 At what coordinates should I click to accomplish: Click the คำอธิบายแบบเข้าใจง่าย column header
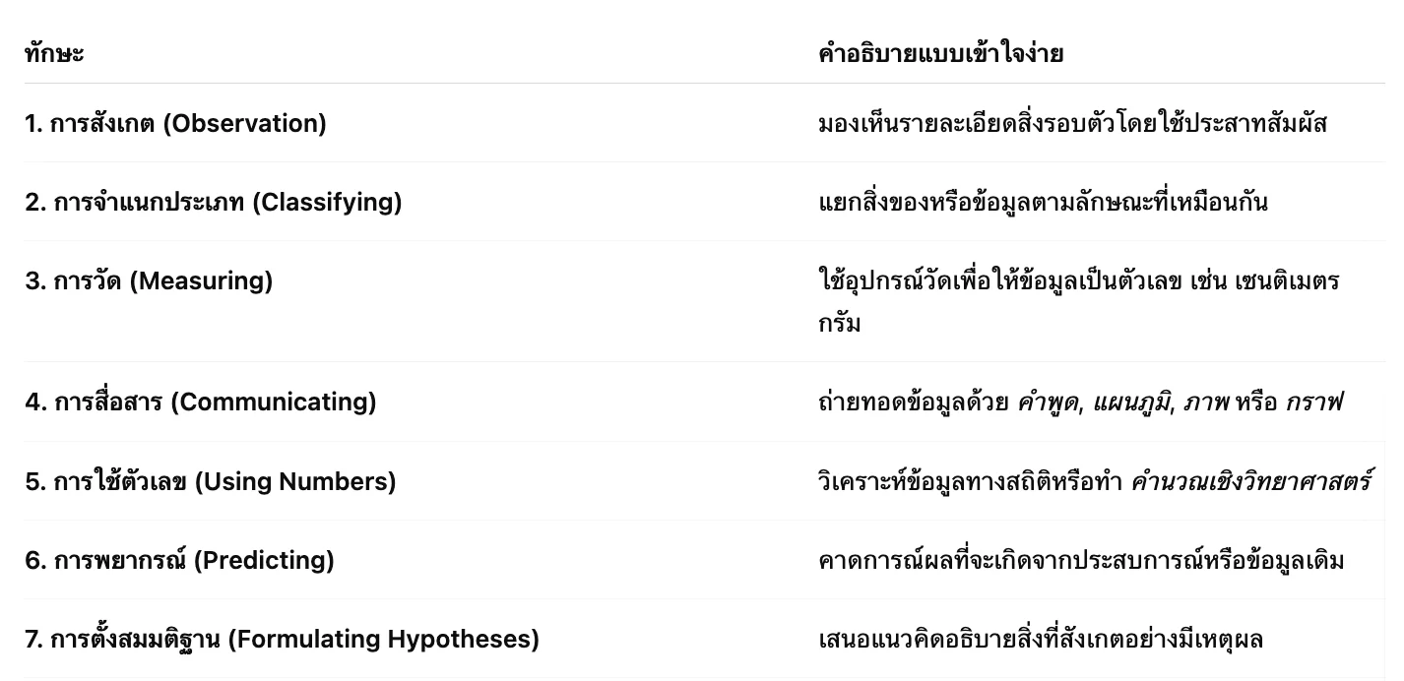coord(940,53)
